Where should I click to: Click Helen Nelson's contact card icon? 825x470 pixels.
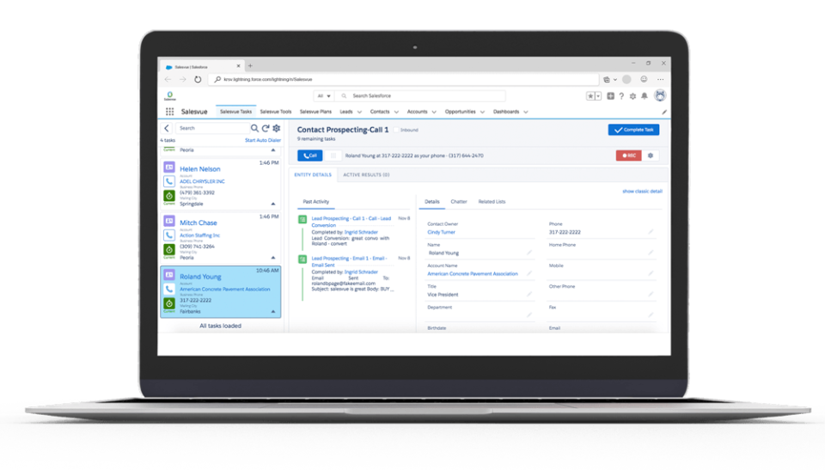click(169, 168)
